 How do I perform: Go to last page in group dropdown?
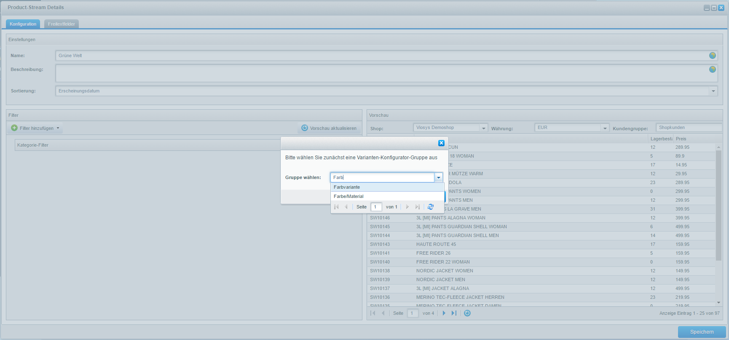[417, 207]
